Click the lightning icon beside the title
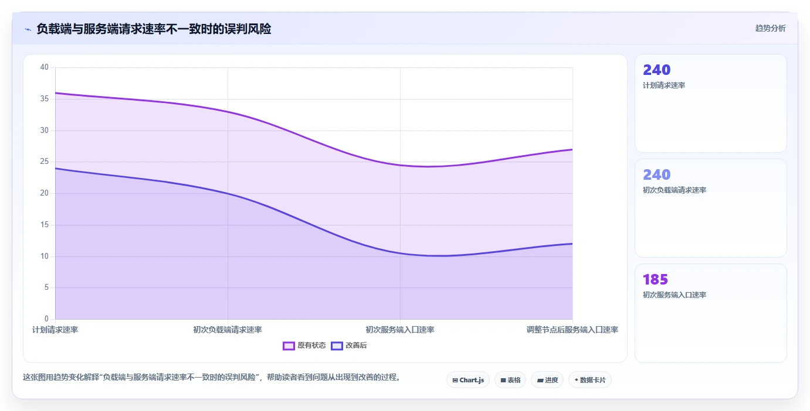The image size is (810, 411). click(28, 29)
